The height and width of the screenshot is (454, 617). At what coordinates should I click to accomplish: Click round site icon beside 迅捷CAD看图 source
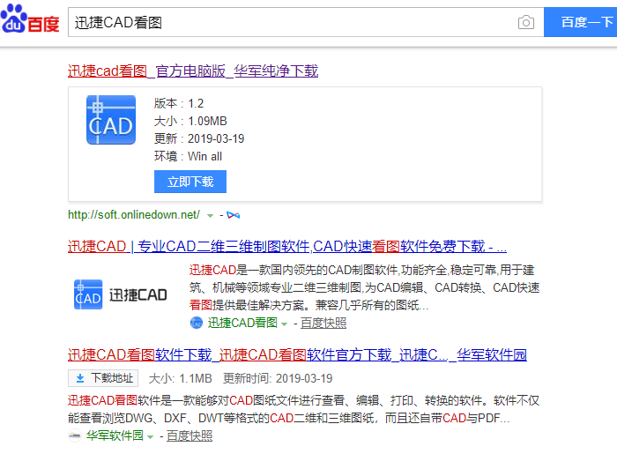coord(197,323)
